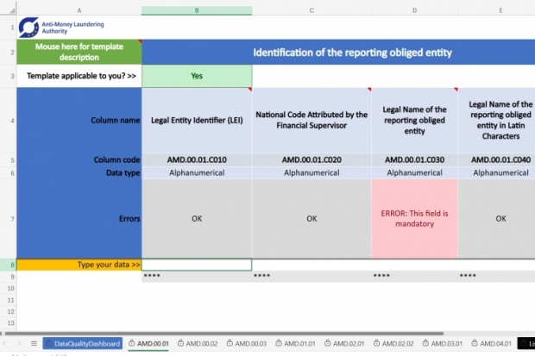Click the AMD.00.01.C010 column code cell
The image size is (535, 356).
(x=197, y=160)
